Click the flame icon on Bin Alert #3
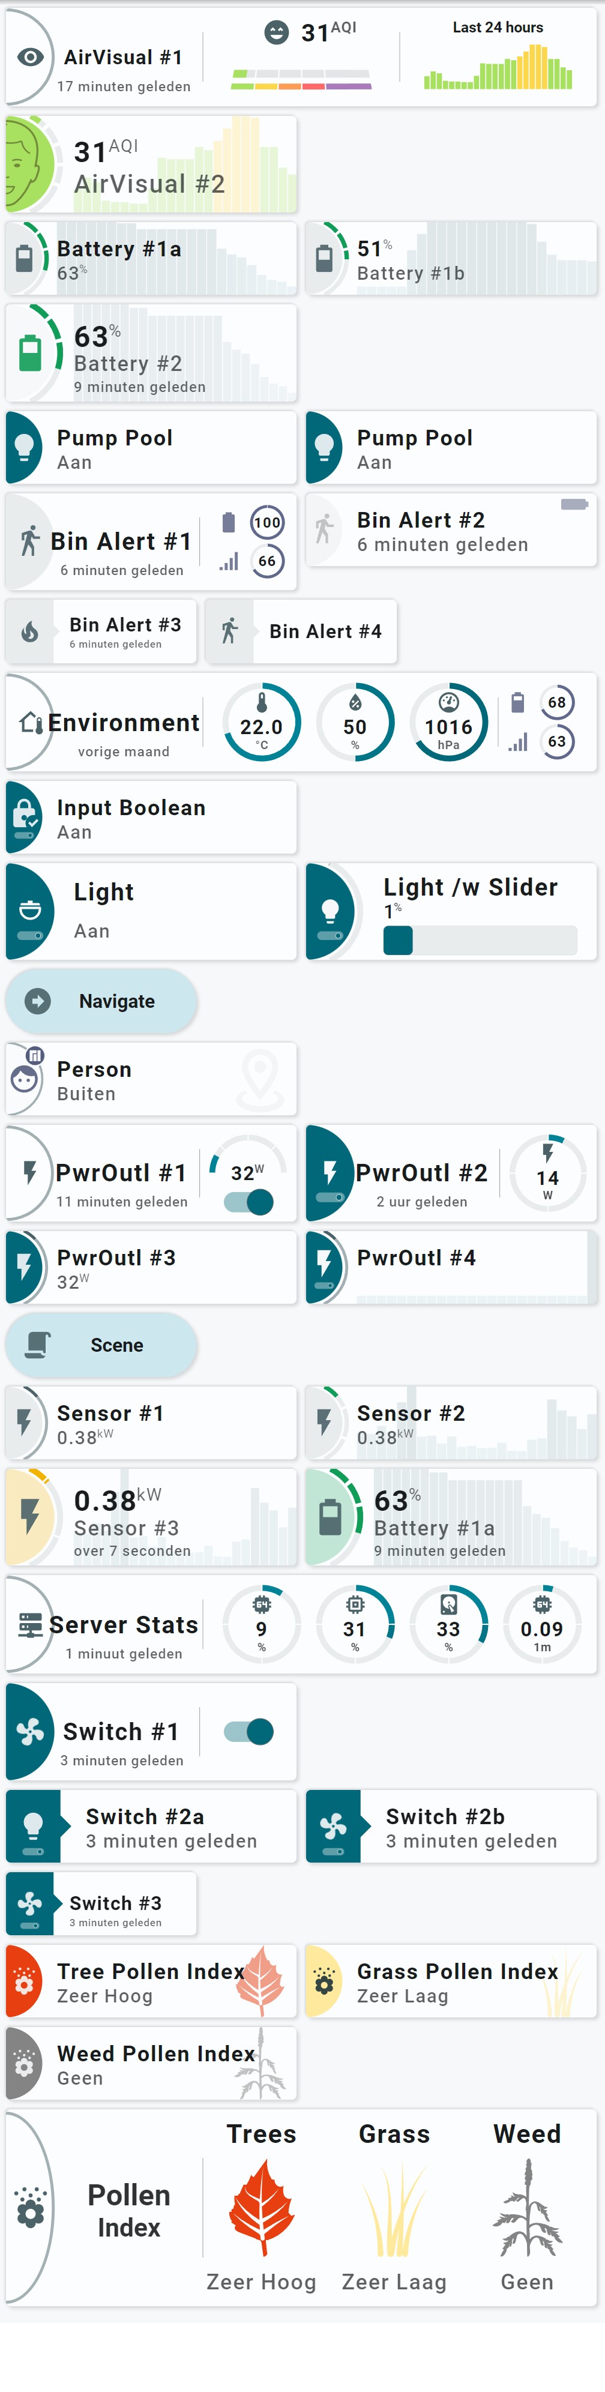 click(x=29, y=631)
